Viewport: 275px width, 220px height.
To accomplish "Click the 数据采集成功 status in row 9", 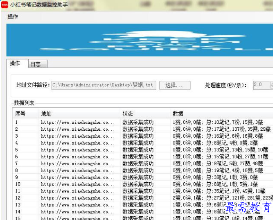I will [138, 177].
